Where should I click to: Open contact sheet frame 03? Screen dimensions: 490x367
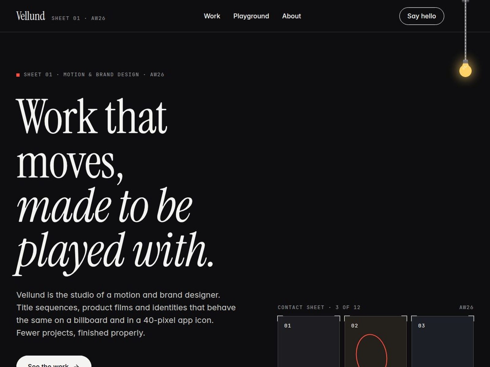click(x=443, y=342)
